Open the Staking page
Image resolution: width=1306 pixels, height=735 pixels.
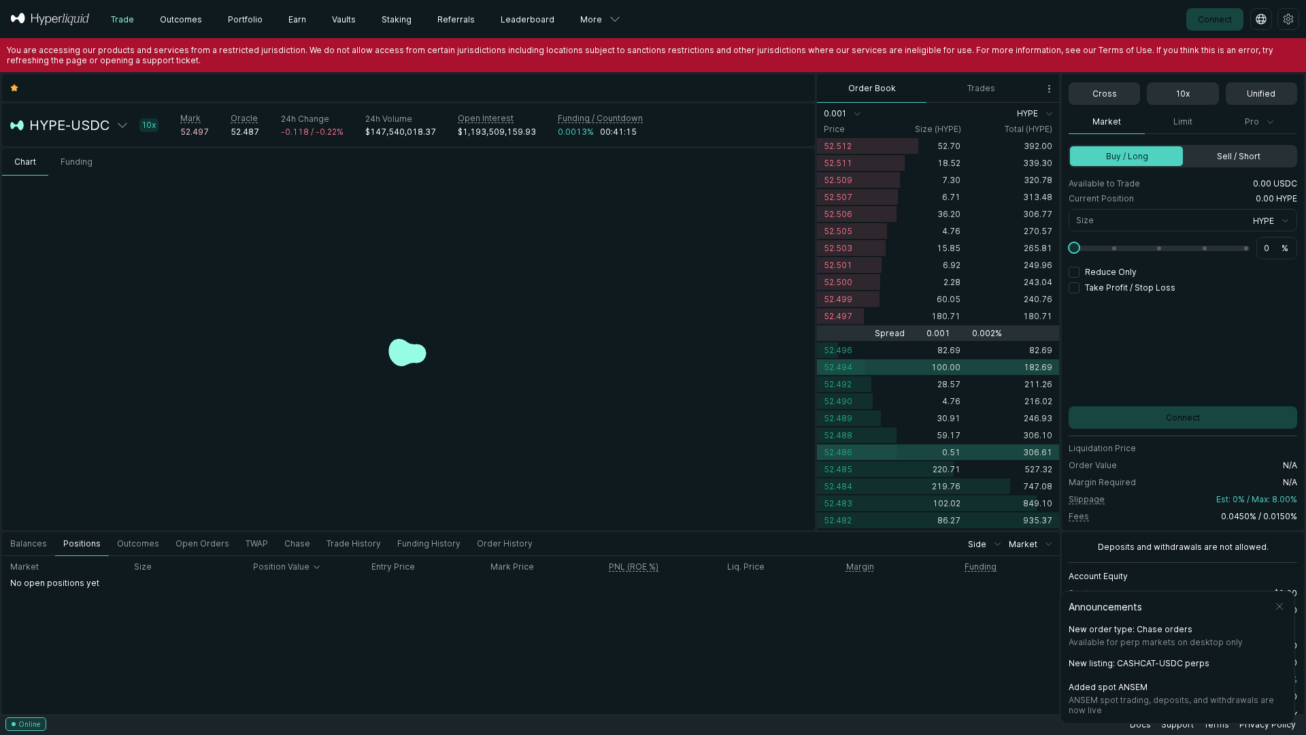(x=397, y=20)
